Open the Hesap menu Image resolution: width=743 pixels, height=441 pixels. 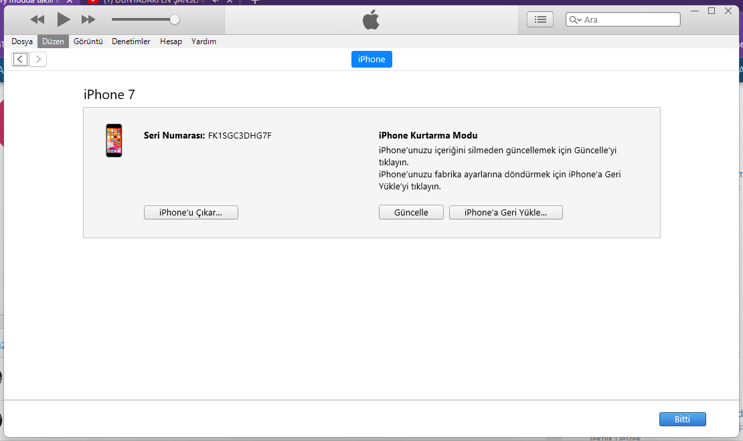coord(171,41)
